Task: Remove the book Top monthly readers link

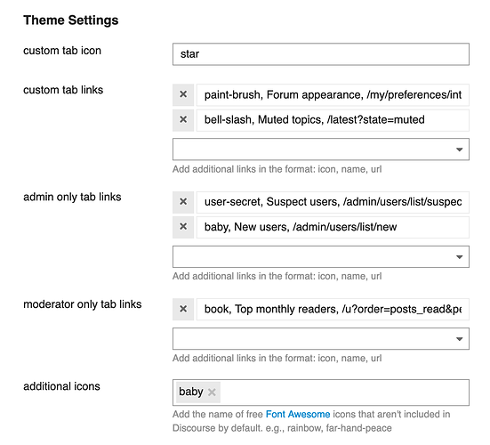Action: click(x=183, y=309)
